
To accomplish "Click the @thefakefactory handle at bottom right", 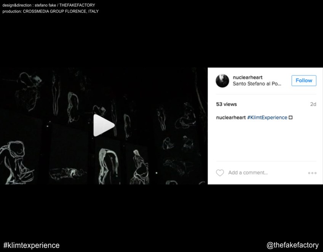I will [292, 245].
